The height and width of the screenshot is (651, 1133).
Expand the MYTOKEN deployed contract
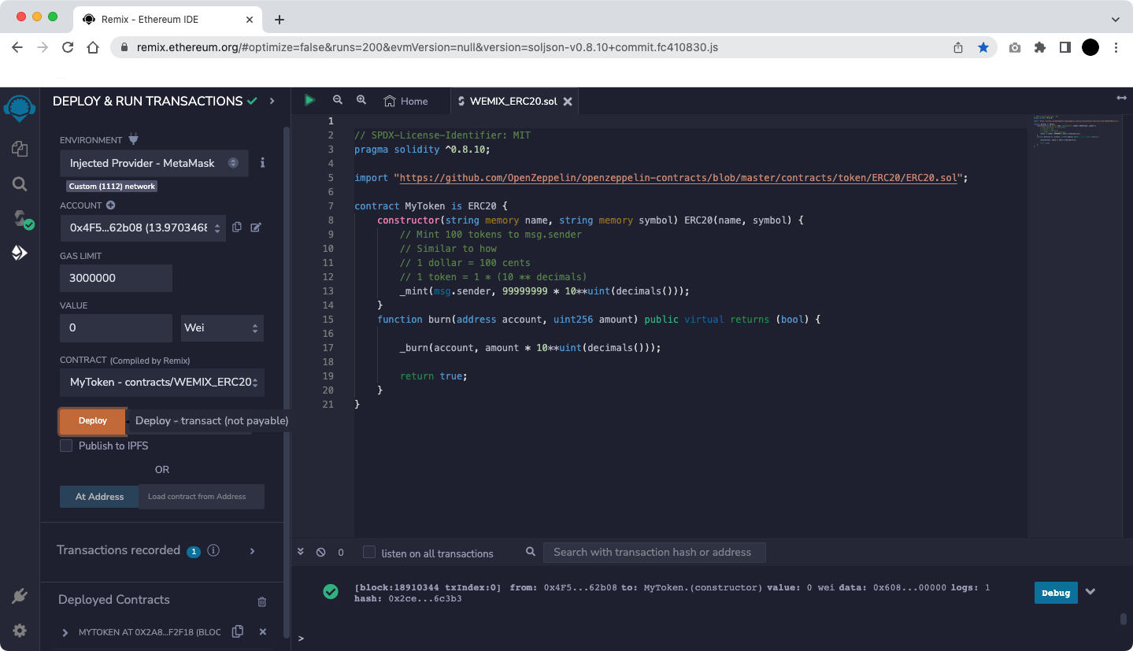(x=65, y=632)
